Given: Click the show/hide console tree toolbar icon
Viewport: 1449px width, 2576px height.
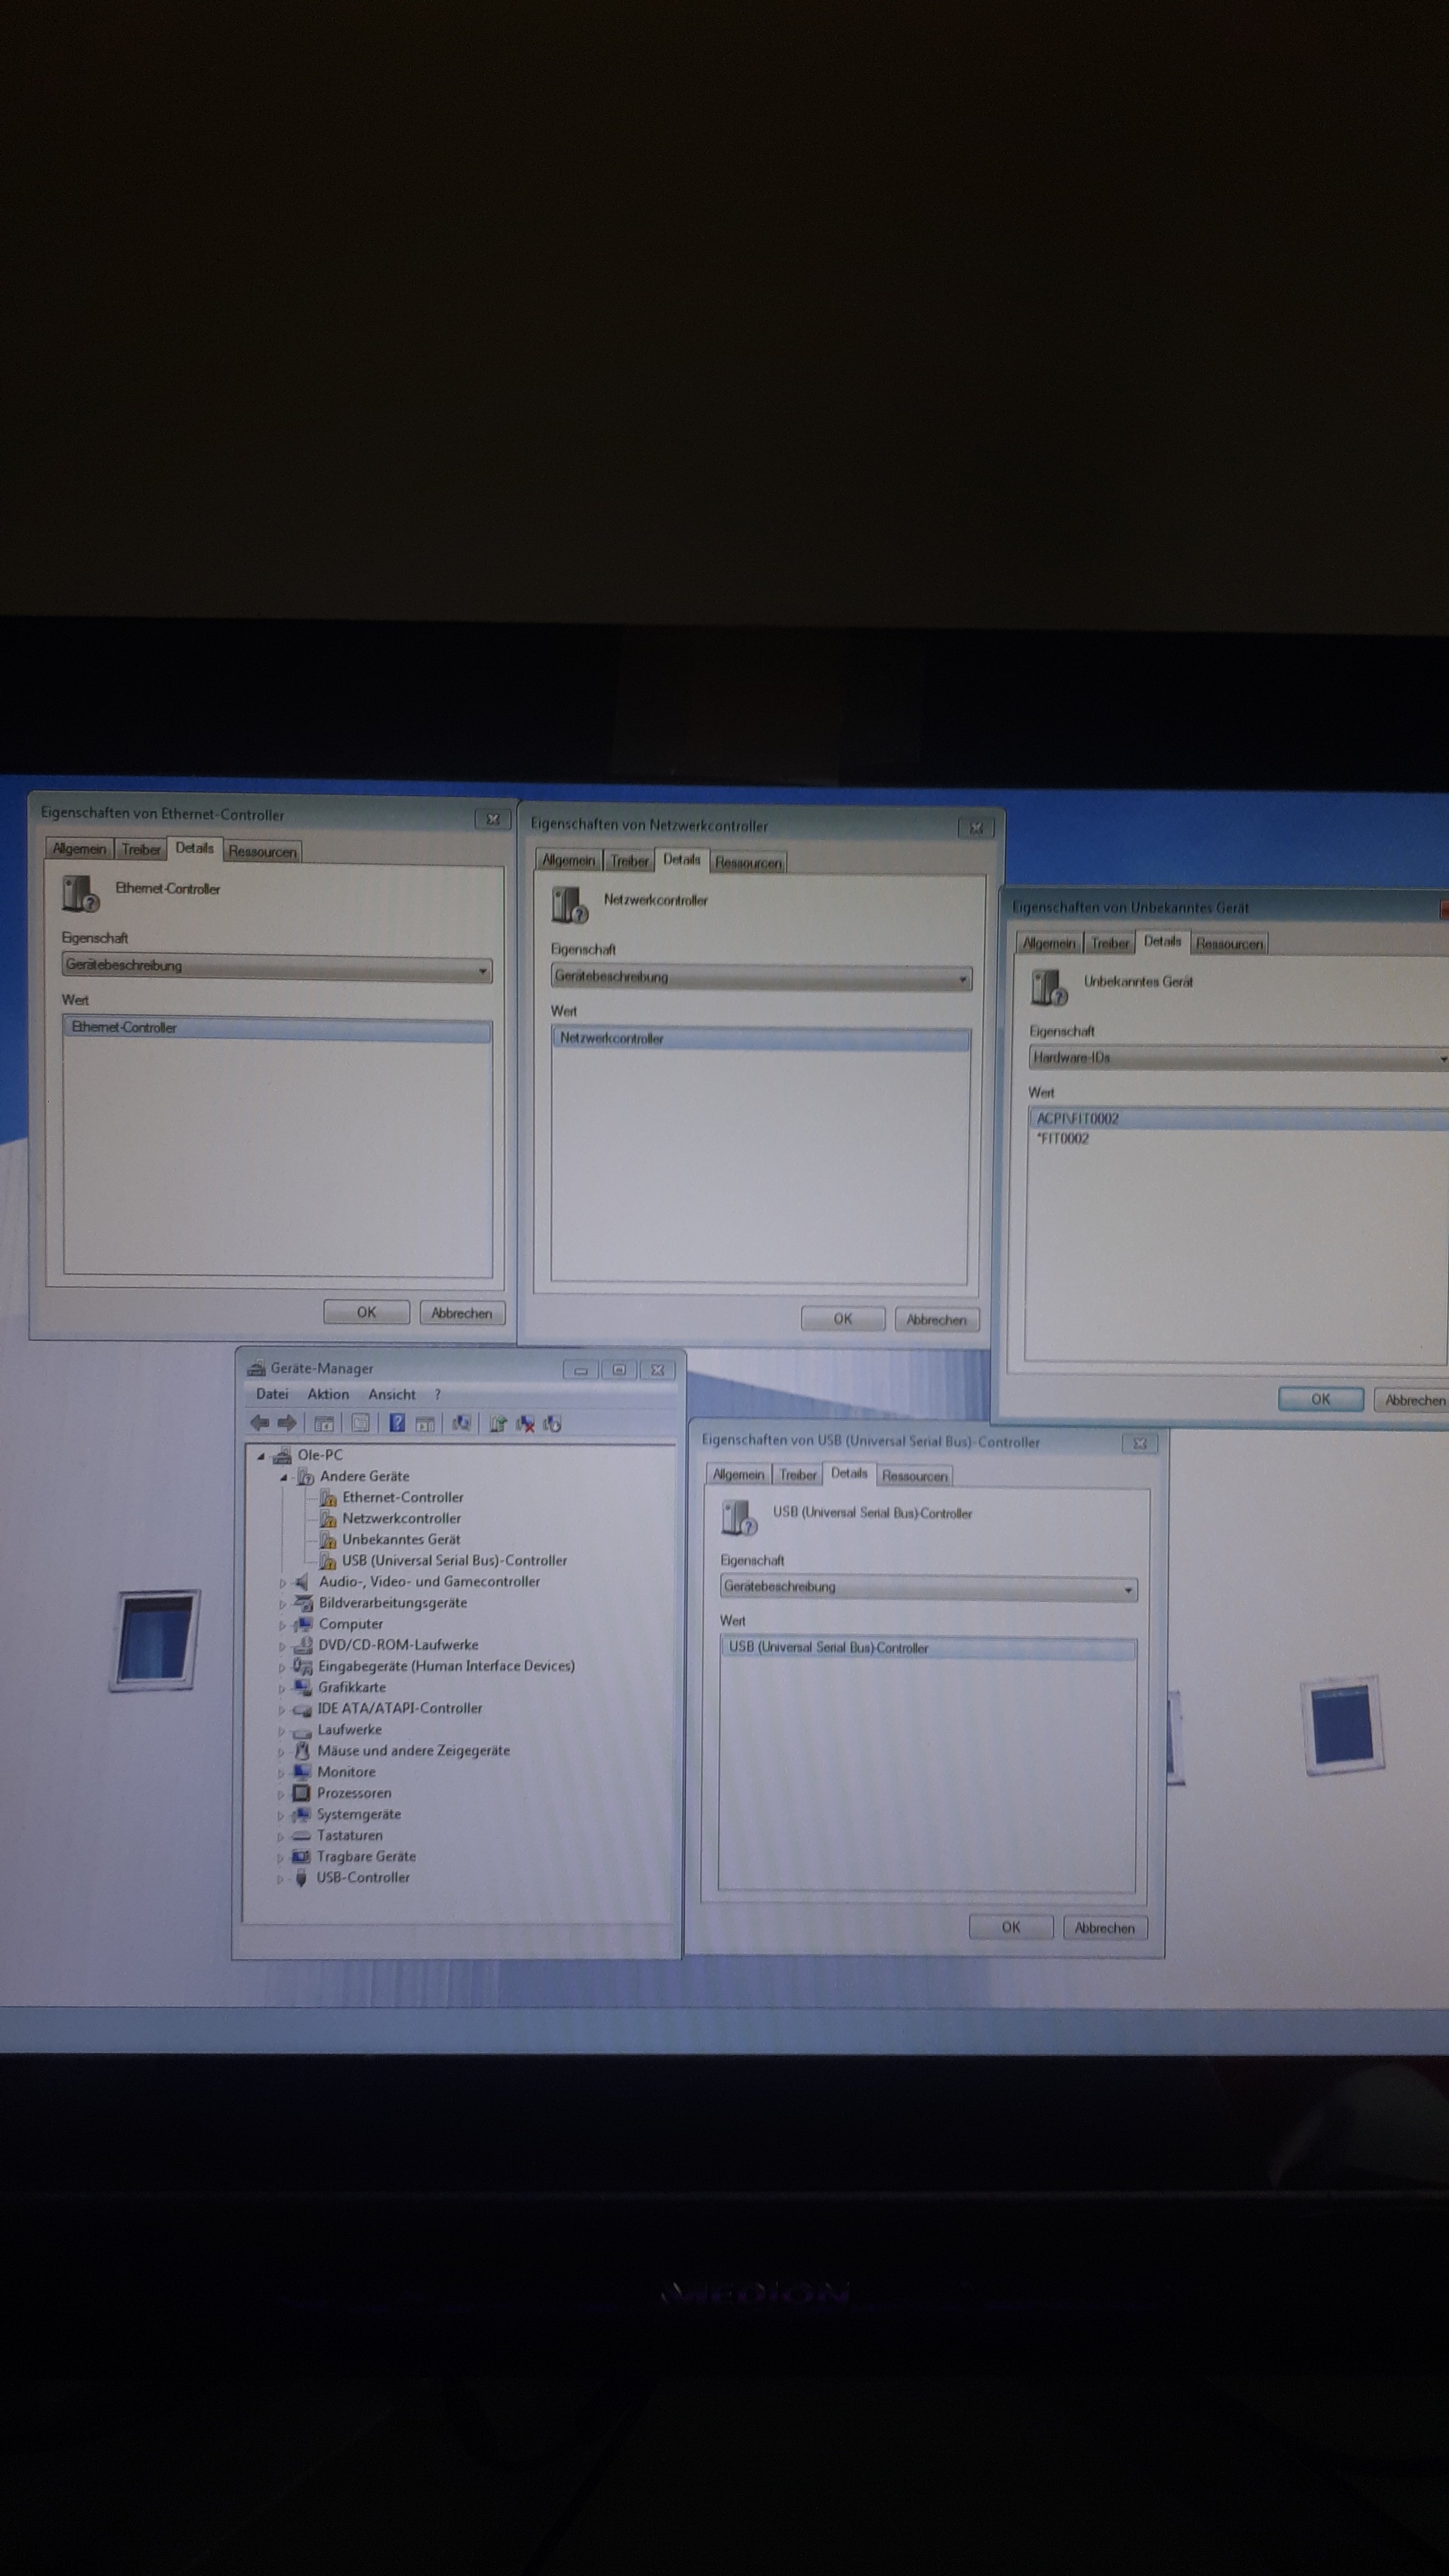Looking at the screenshot, I should pyautogui.click(x=324, y=1424).
